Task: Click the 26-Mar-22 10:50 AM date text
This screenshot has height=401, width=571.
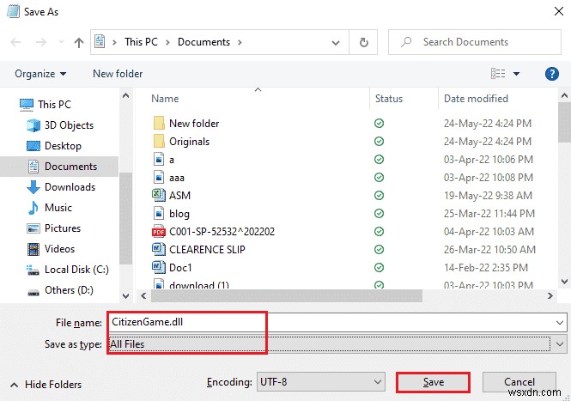Action: pos(489,250)
